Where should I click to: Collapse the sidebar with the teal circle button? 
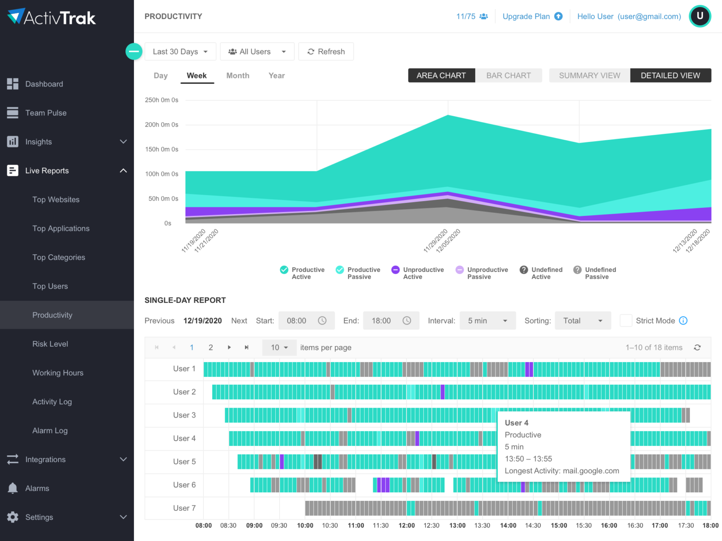click(x=134, y=51)
